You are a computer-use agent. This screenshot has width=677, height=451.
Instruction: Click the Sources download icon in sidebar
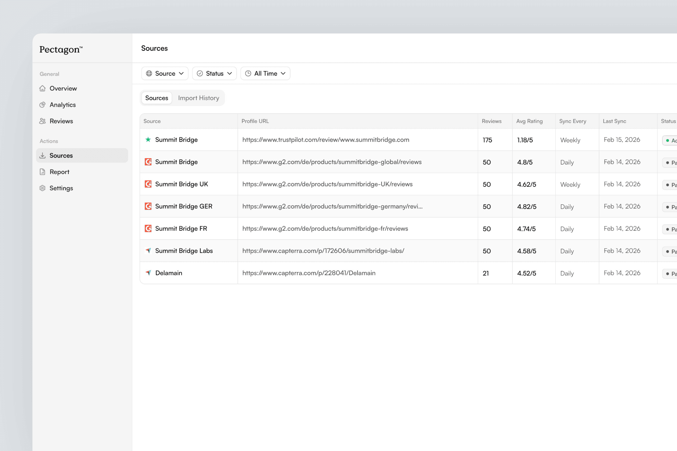click(x=43, y=155)
